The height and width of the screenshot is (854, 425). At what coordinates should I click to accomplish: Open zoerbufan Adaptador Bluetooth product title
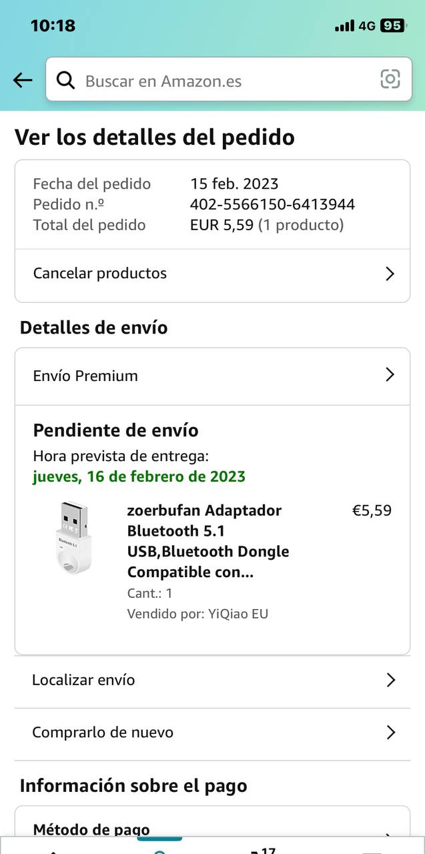[208, 541]
